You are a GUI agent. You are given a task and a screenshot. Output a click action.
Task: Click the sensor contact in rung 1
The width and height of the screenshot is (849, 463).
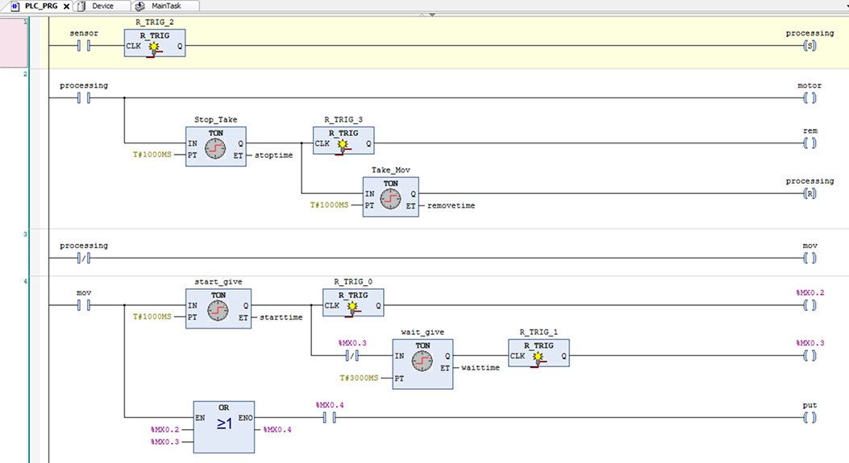83,45
